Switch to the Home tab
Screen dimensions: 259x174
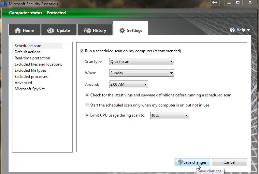(x=24, y=30)
